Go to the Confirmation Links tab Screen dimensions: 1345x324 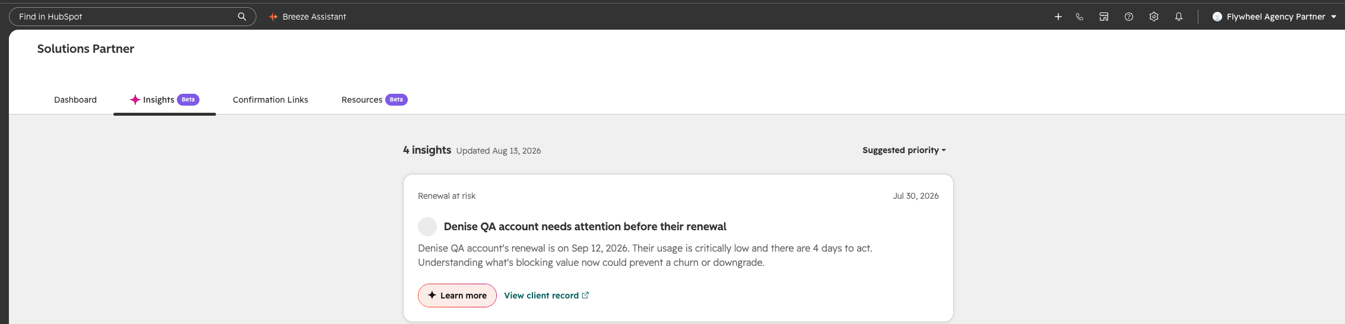pyautogui.click(x=270, y=100)
